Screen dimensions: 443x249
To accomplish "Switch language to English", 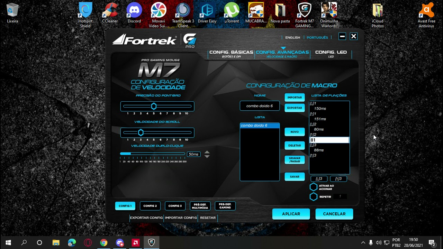I will pos(293,37).
